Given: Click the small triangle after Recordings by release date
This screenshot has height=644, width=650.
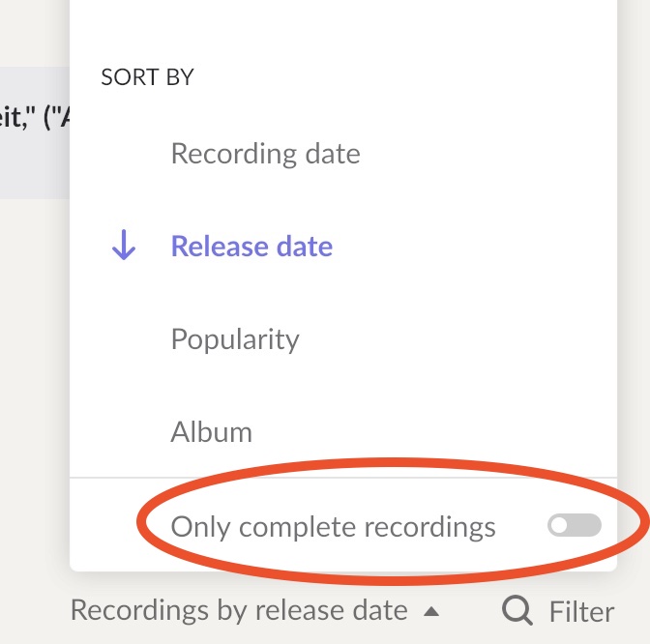Looking at the screenshot, I should (x=431, y=611).
